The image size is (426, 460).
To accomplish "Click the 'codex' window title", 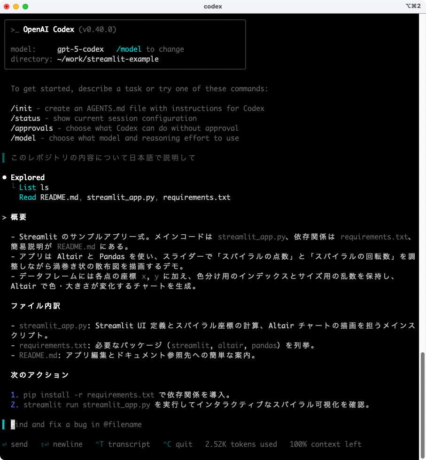I will pyautogui.click(x=213, y=7).
